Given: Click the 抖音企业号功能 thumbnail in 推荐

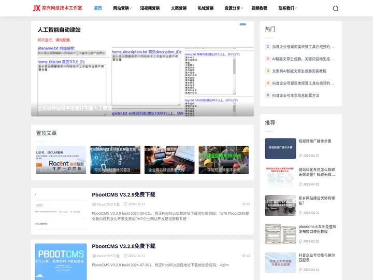Looking at the screenshot, I should pyautogui.click(x=280, y=262).
